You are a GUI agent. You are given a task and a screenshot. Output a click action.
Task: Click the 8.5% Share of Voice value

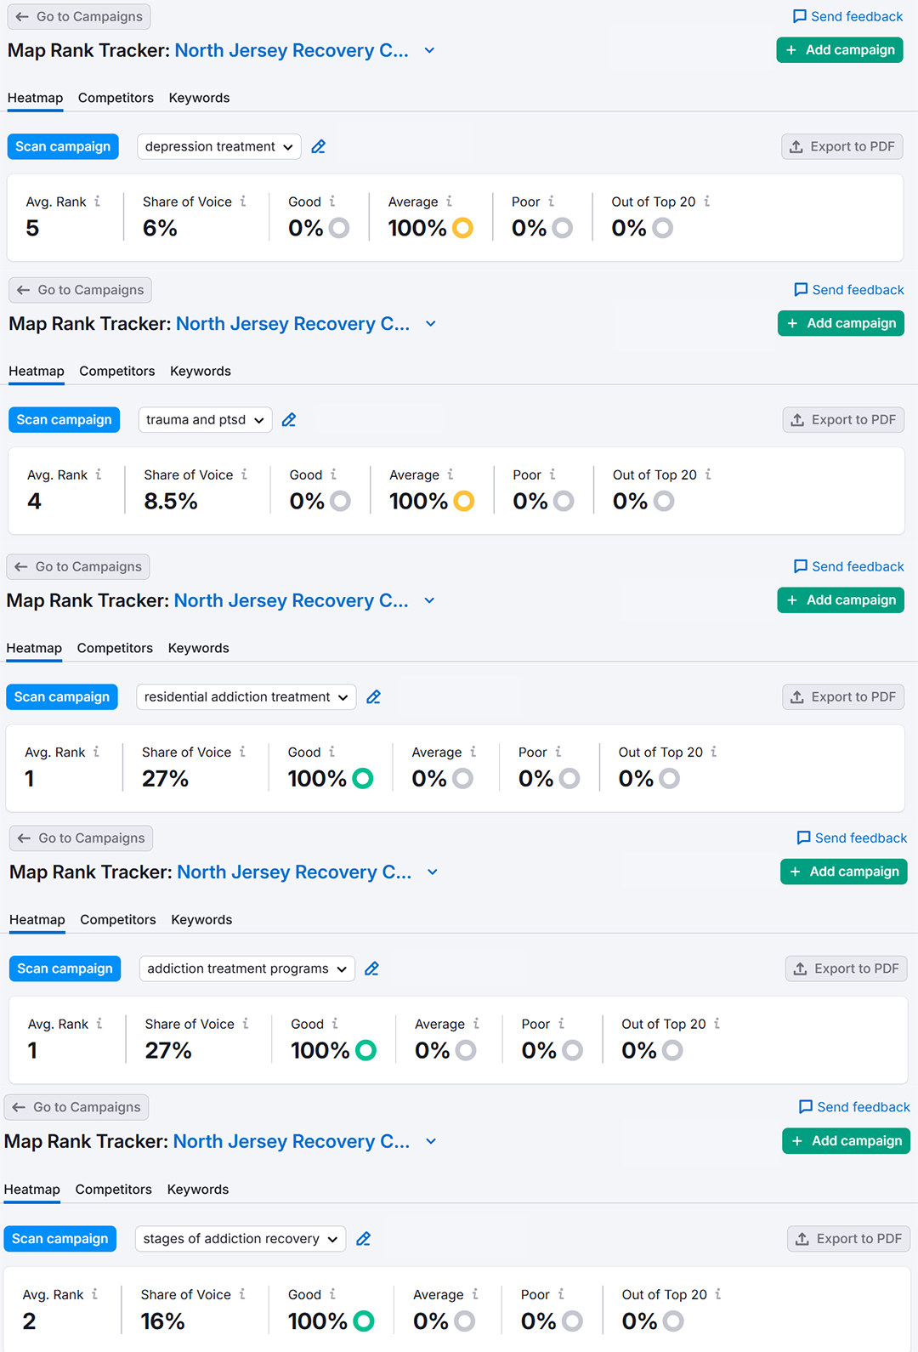(x=171, y=502)
